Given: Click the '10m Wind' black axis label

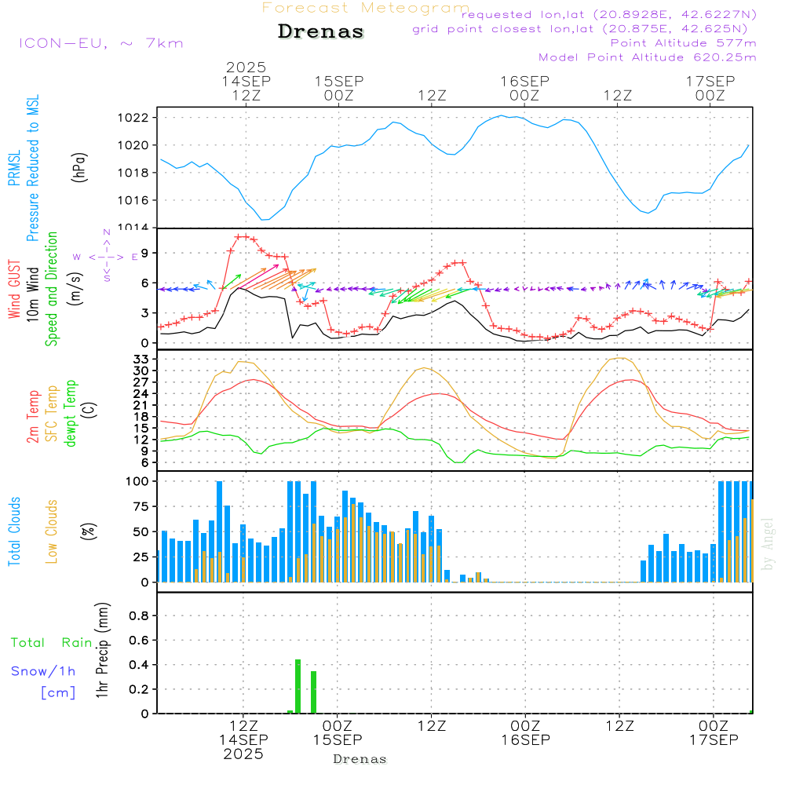Looking at the screenshot, I should pos(33,294).
